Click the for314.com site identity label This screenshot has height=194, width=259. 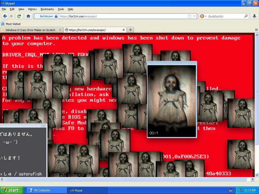pyautogui.click(x=46, y=16)
